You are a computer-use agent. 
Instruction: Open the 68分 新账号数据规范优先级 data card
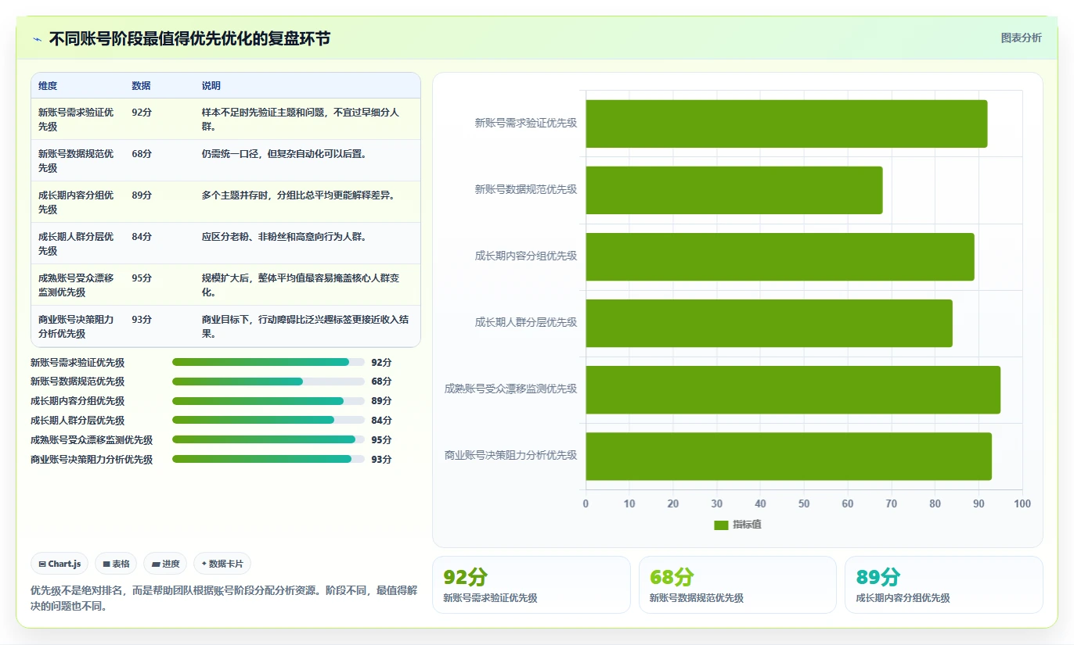click(737, 585)
